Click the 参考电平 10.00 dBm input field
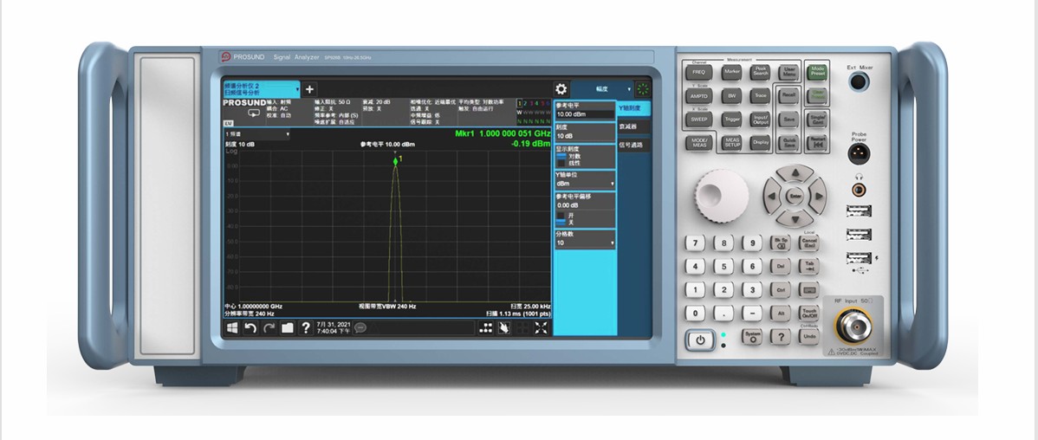Image resolution: width=1038 pixels, height=440 pixels. pyautogui.click(x=584, y=114)
